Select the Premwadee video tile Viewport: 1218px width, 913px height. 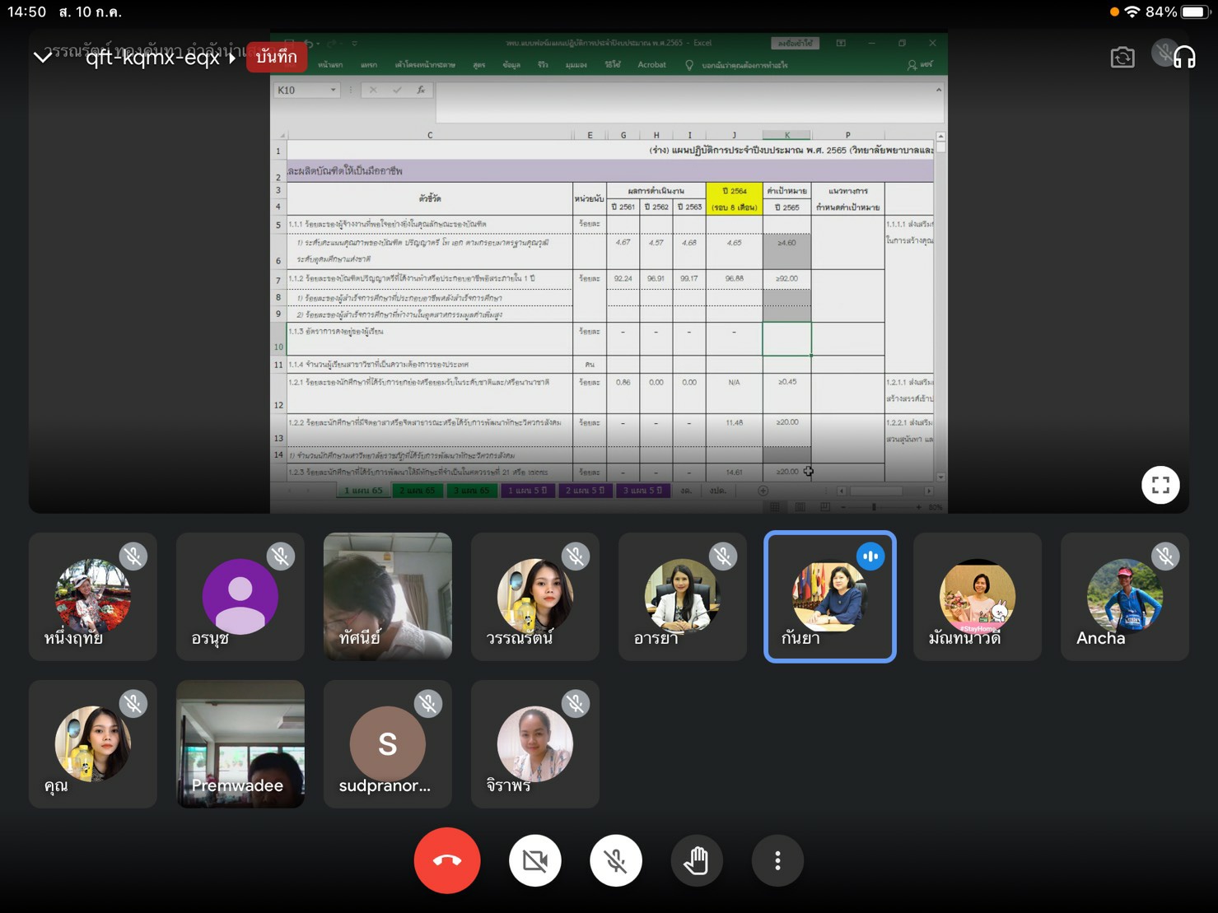240,744
